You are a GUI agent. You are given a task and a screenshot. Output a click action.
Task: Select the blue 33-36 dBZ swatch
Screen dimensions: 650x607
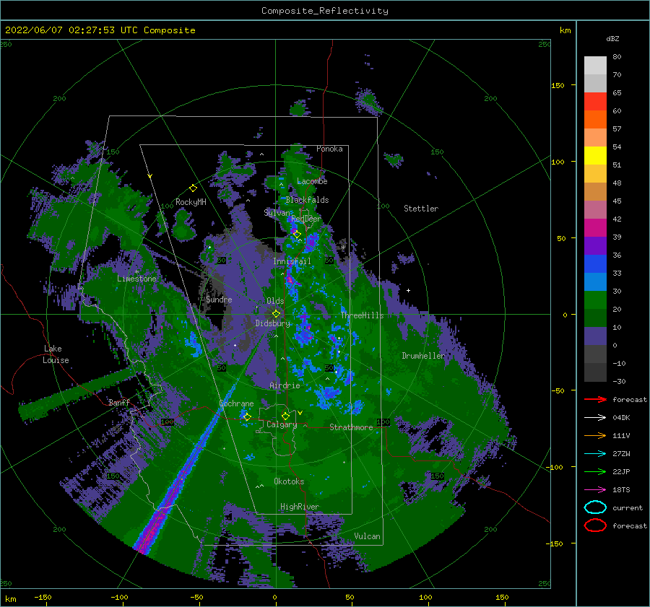pyautogui.click(x=595, y=263)
